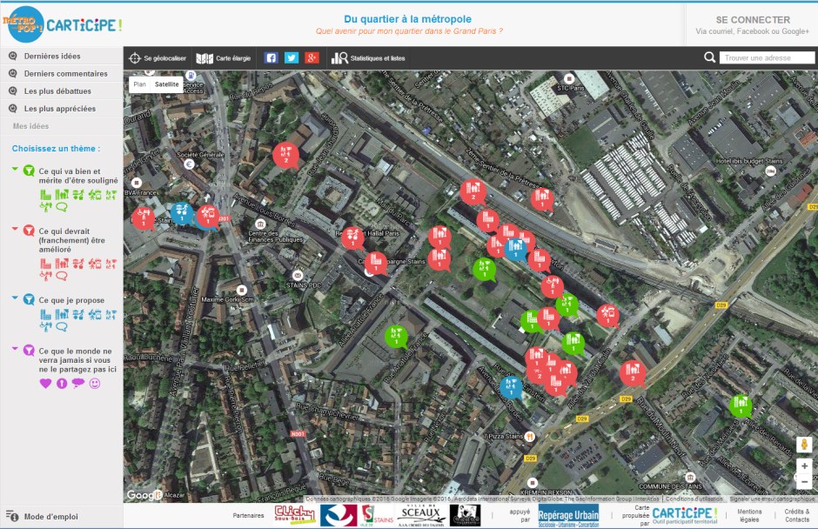Share the map on Facebook
This screenshot has height=529, width=818.
271,58
